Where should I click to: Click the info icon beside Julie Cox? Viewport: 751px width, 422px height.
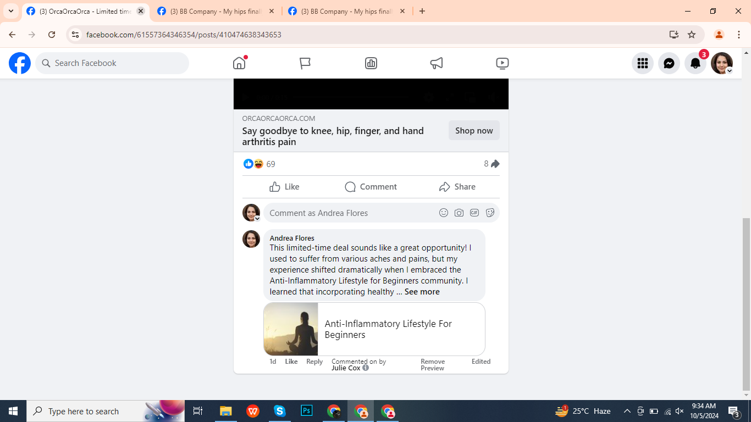pos(366,368)
